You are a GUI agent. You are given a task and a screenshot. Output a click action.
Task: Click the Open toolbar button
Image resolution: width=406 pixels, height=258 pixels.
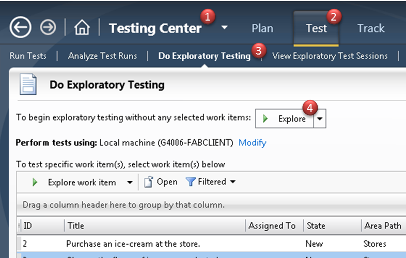[x=161, y=182]
